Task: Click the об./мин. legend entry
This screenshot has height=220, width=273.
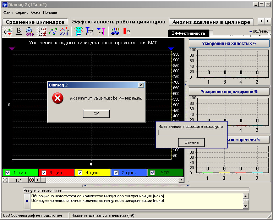Action: coord(259,31)
